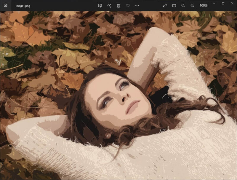Viewport: 237px width, 180px height.
Task: Rotate the image using the rotate icon
Action: (x=109, y=6)
